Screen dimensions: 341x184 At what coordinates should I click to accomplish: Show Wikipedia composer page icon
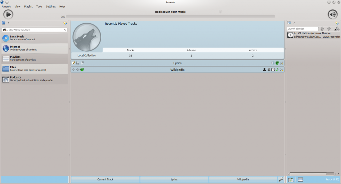point(269,70)
